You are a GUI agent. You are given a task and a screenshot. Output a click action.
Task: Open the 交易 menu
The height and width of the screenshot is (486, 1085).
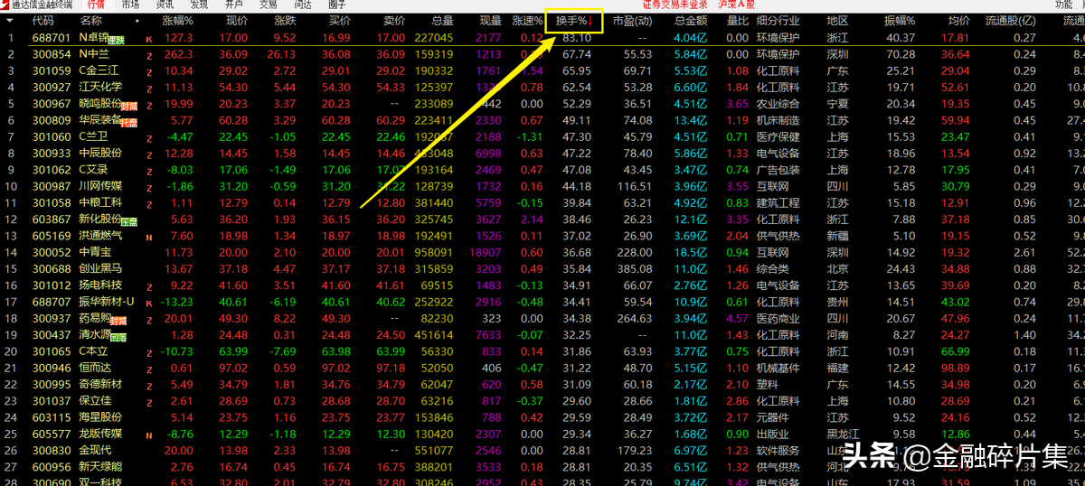(268, 5)
